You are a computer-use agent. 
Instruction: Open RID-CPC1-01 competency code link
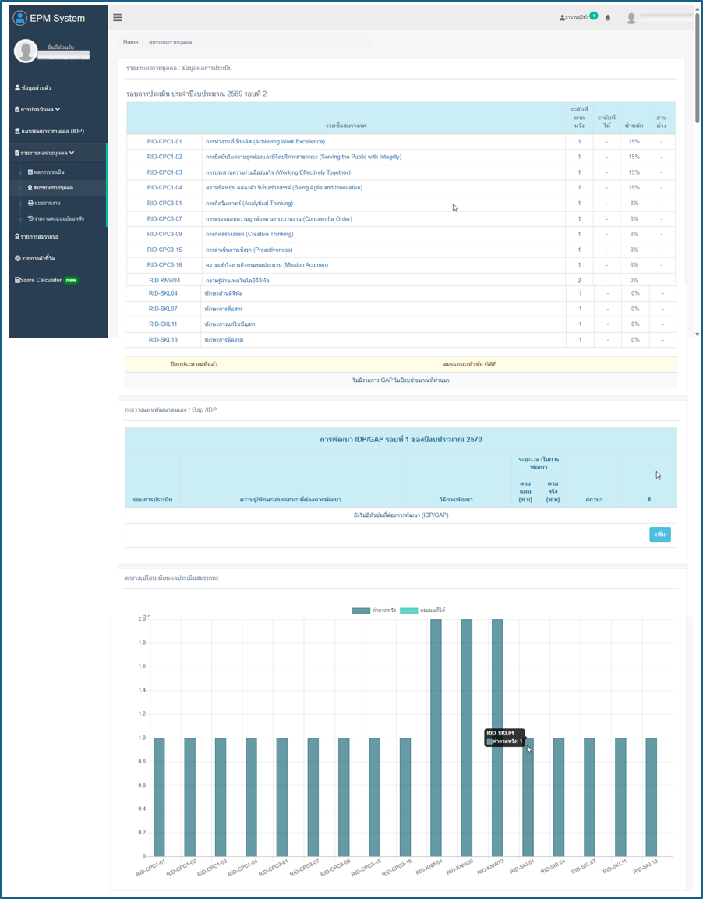164,142
